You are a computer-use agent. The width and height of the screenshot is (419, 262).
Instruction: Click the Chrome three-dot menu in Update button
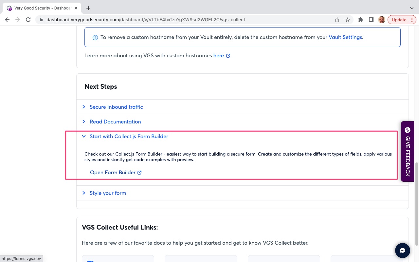[x=412, y=20]
